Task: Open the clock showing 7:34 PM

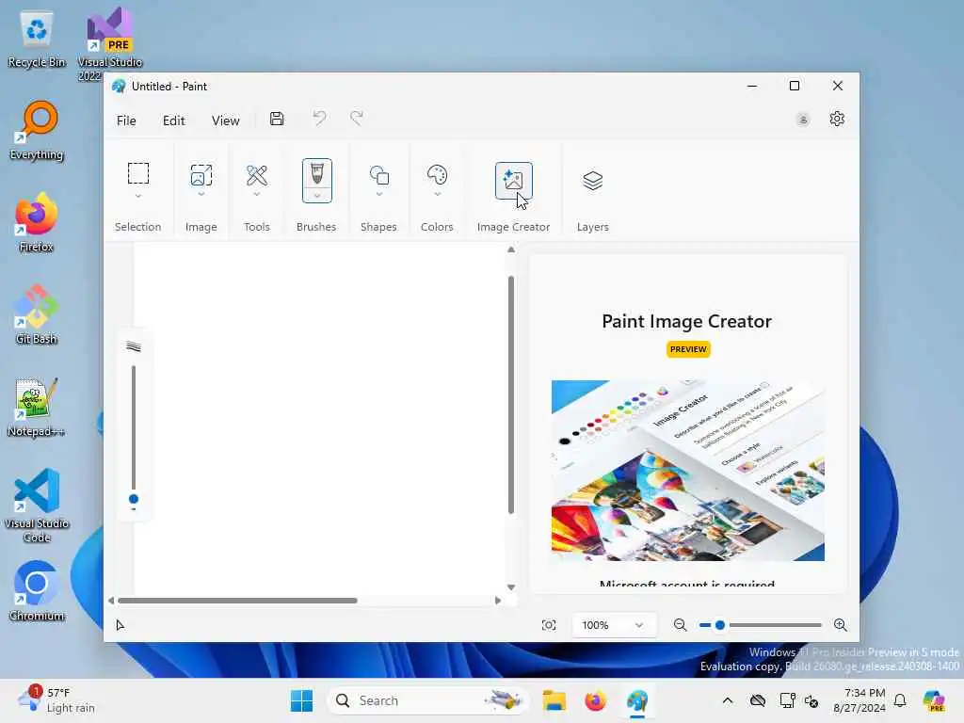Action: coord(860,700)
